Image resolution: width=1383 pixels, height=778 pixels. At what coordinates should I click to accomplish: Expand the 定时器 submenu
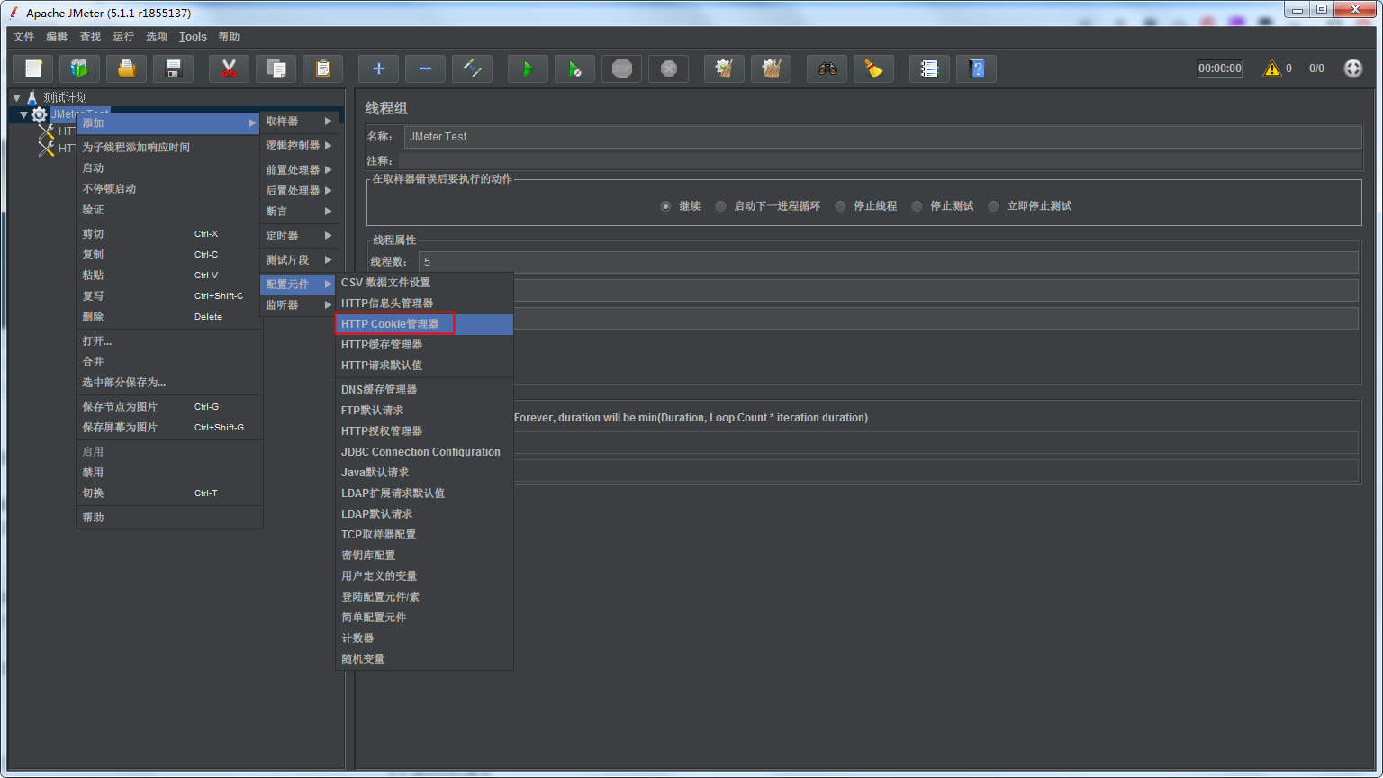pos(299,236)
